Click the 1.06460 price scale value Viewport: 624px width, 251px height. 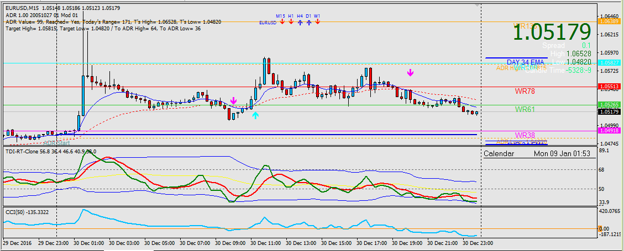click(608, 17)
